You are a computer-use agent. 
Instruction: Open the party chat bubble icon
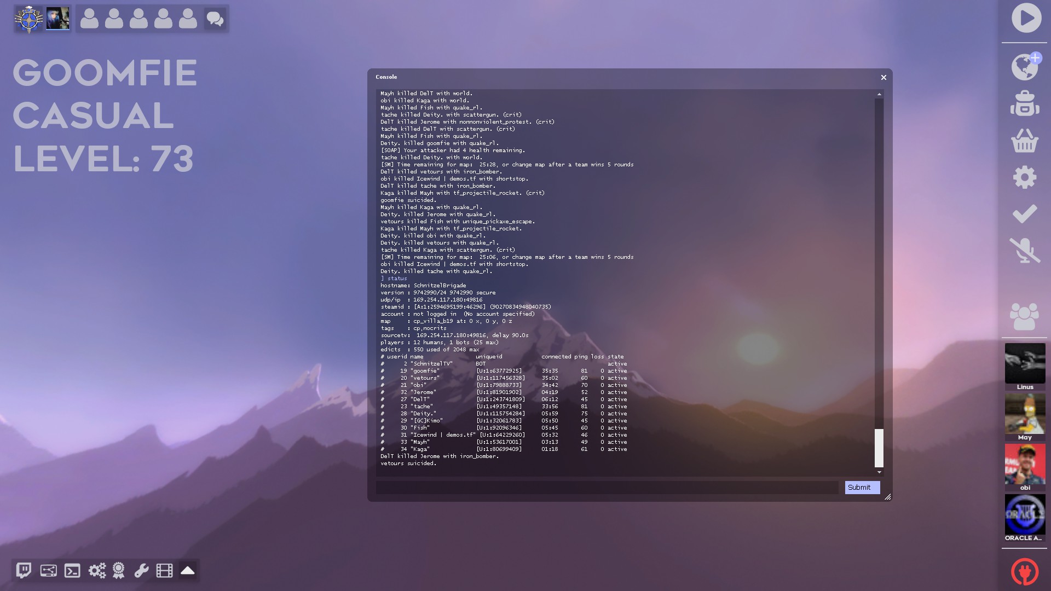[x=215, y=19]
